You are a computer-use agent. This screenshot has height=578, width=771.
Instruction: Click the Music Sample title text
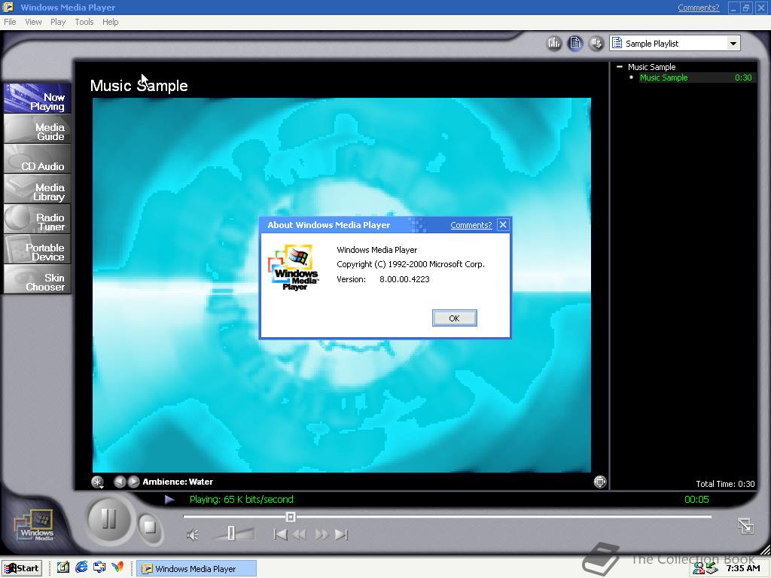click(139, 86)
